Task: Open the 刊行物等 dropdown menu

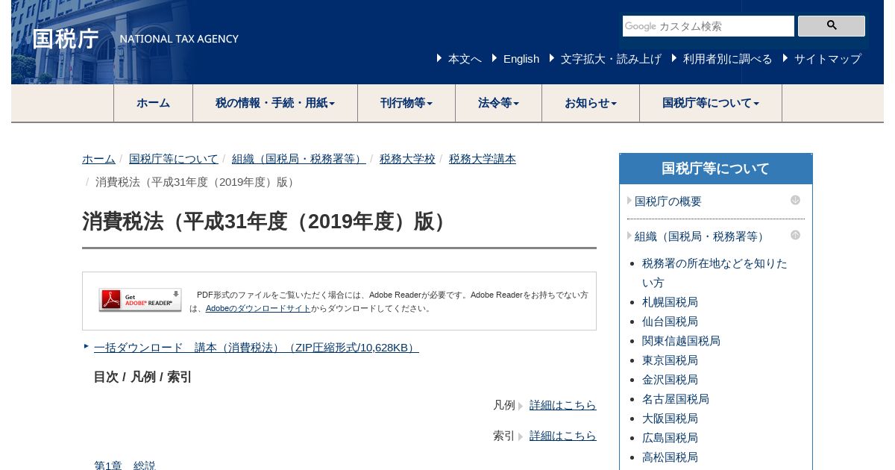Action: pyautogui.click(x=406, y=103)
